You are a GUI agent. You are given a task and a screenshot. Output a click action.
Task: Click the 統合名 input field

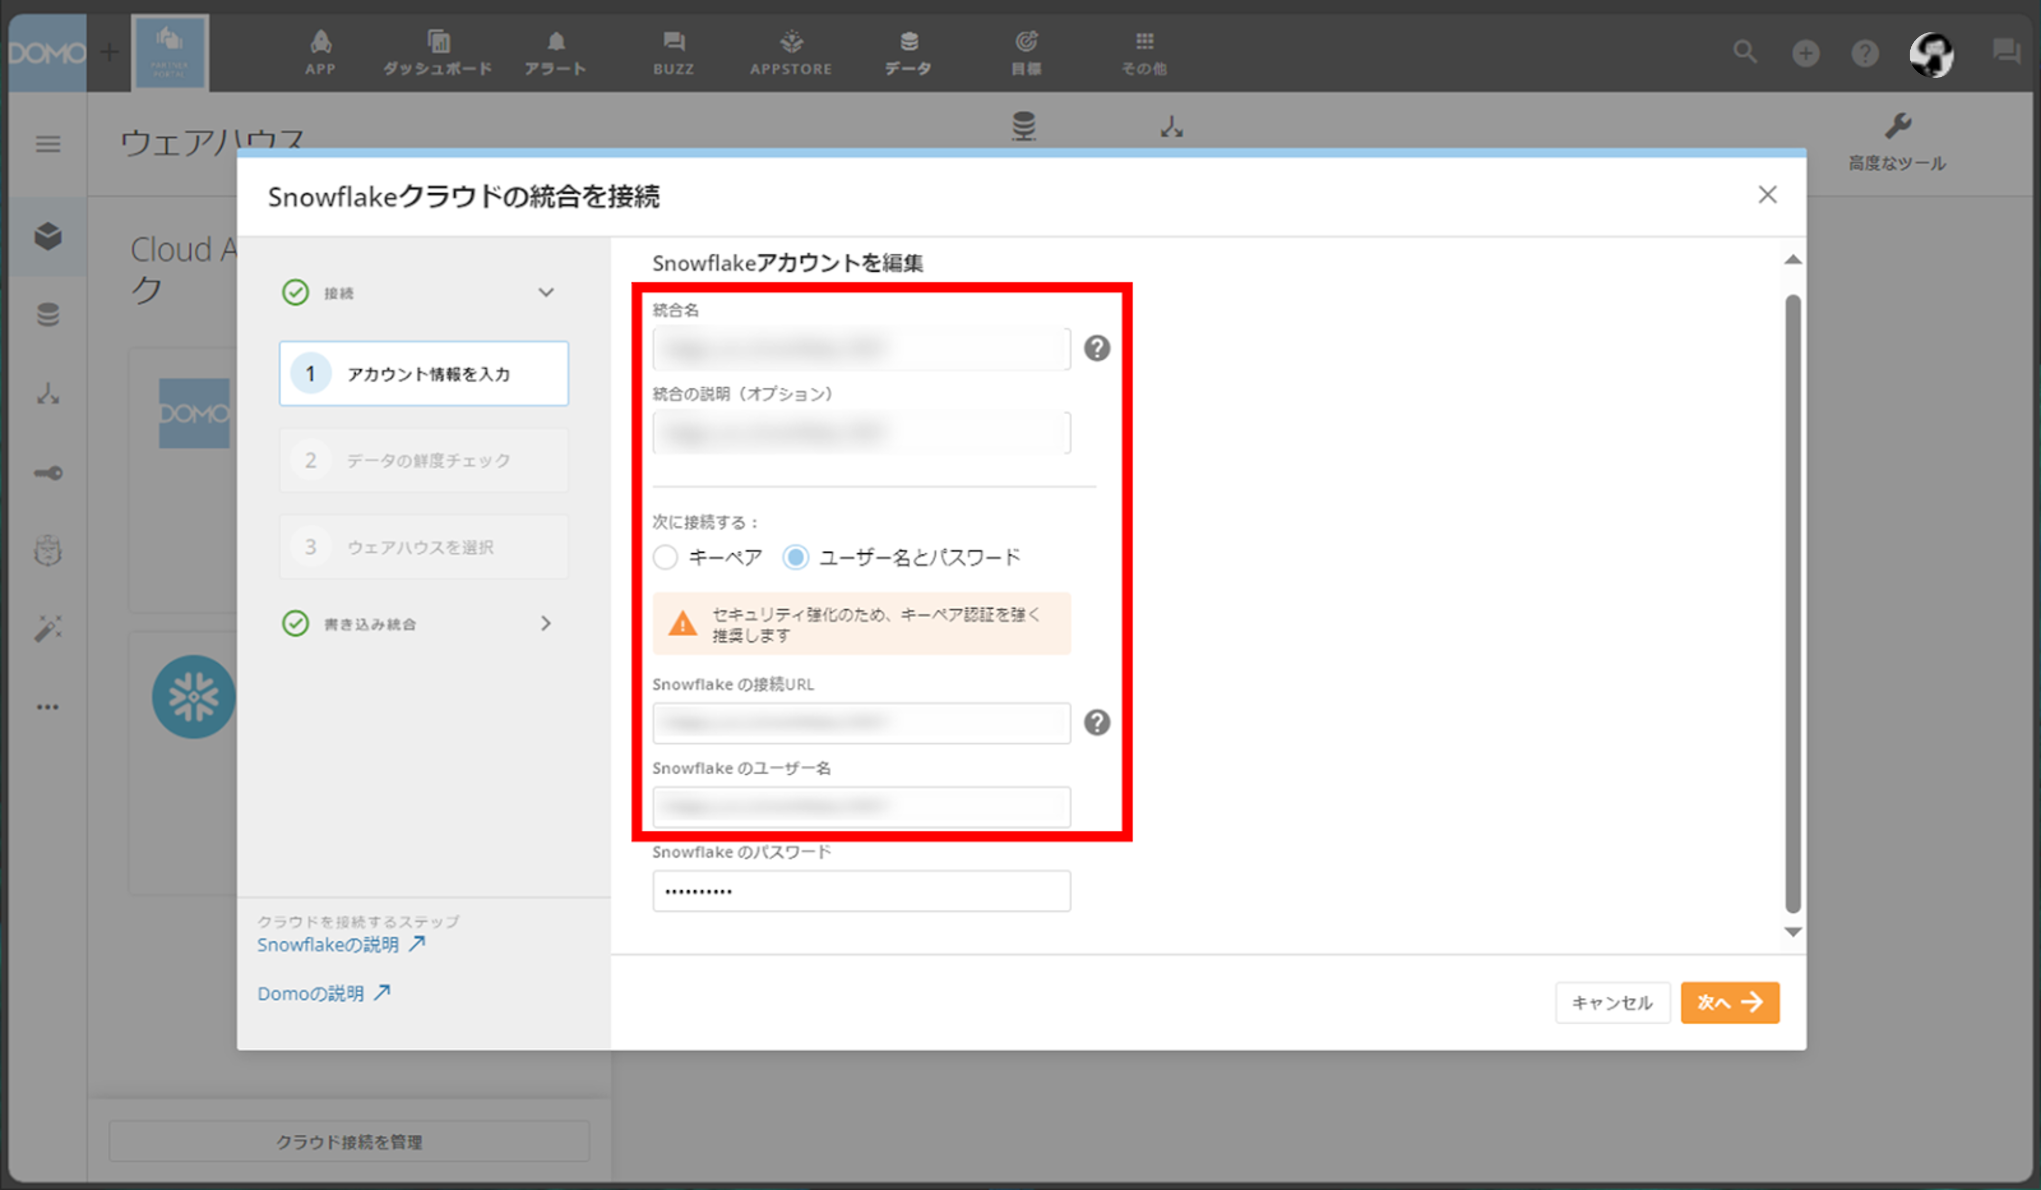click(861, 348)
